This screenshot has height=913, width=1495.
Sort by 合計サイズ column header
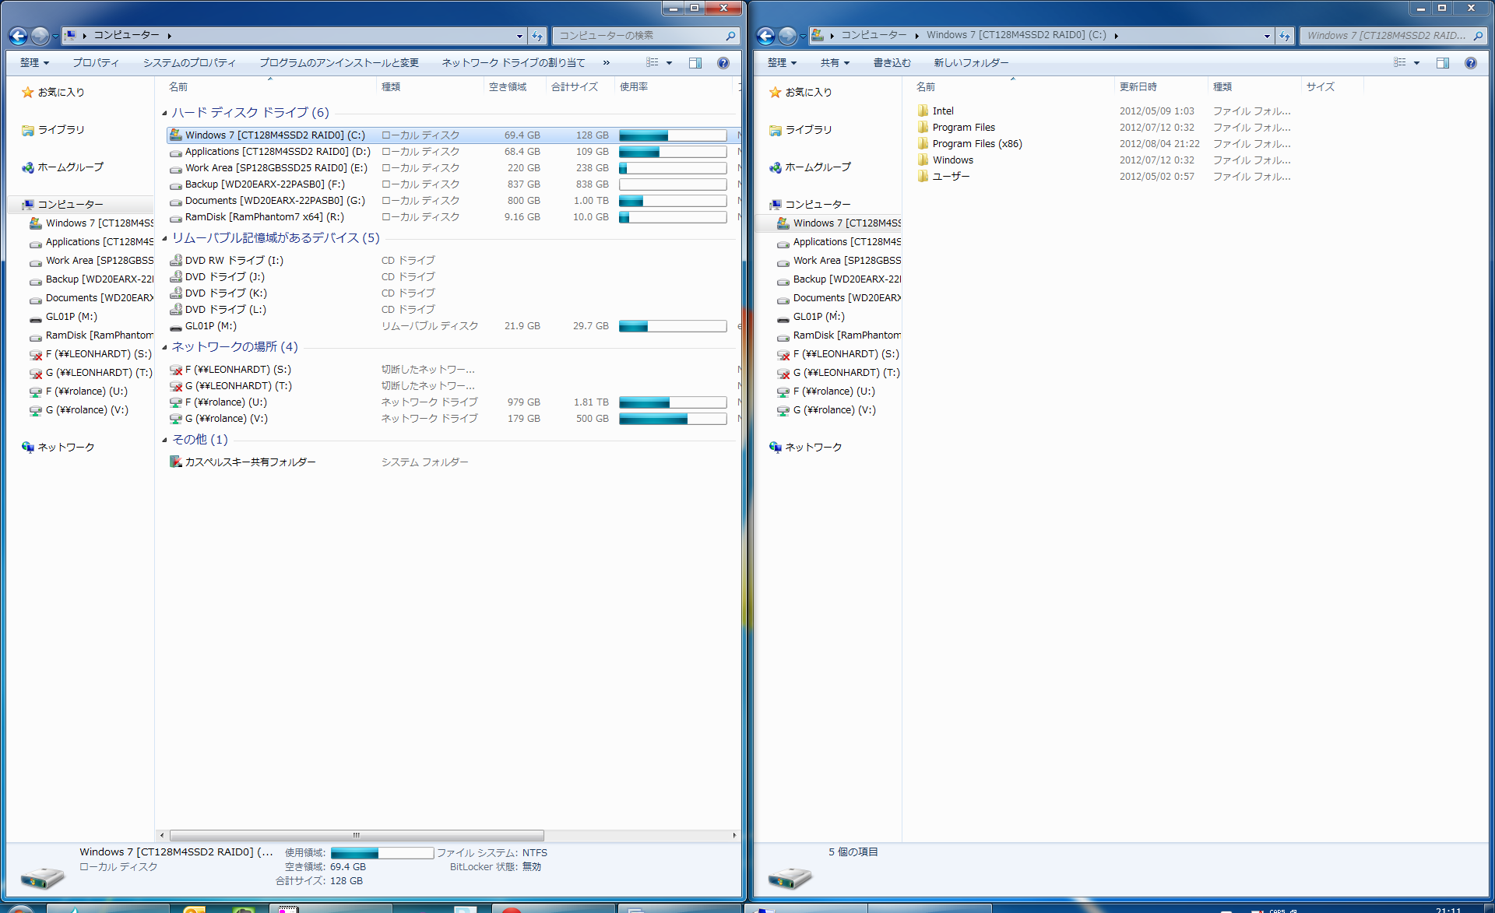click(579, 86)
